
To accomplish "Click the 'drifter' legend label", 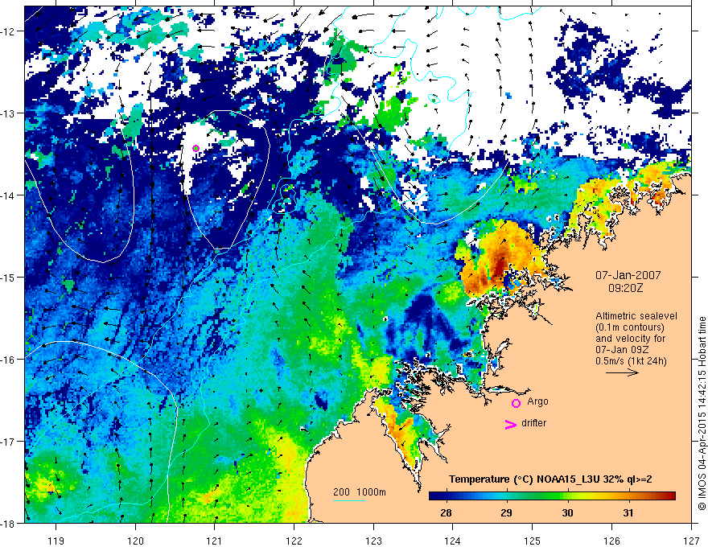I will tap(533, 423).
